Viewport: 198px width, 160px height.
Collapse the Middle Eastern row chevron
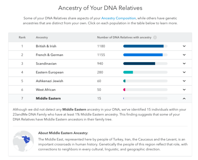click(184, 99)
